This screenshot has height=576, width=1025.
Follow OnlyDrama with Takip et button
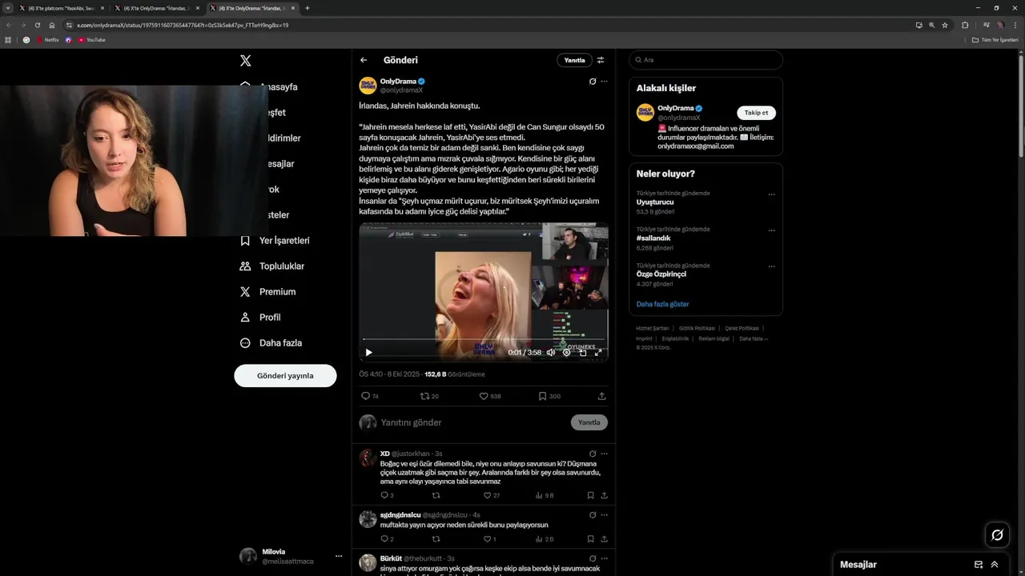(x=756, y=113)
